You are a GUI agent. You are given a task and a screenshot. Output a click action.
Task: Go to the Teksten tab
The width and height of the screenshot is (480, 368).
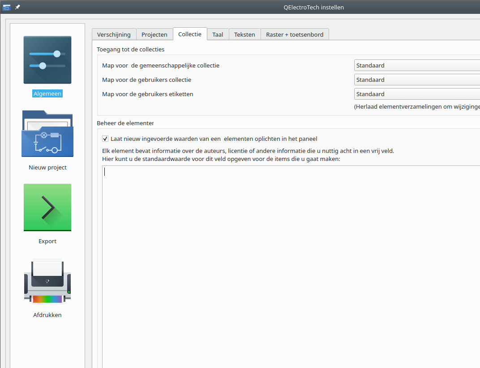pyautogui.click(x=244, y=34)
